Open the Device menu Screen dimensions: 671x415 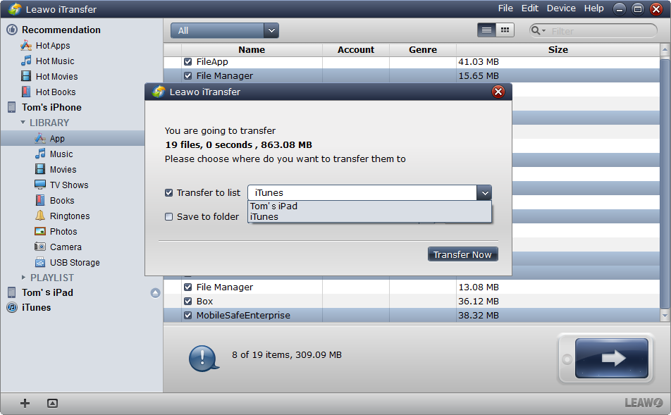(561, 8)
